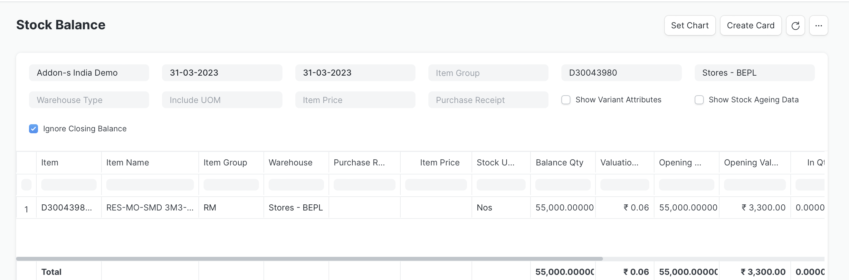Image resolution: width=849 pixels, height=280 pixels.
Task: Click the Opening Val... column header
Action: [x=754, y=163]
